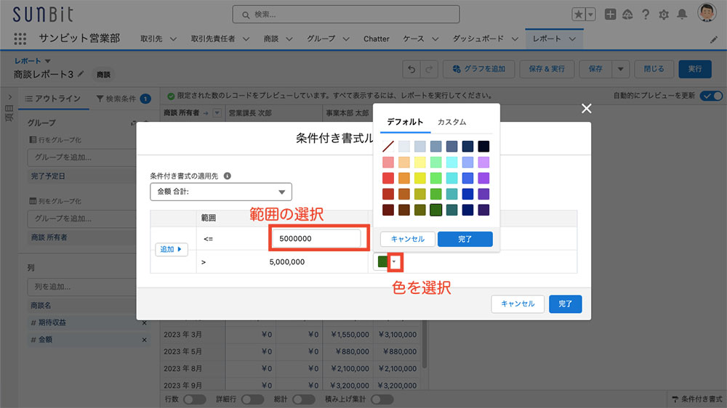Viewport: 727px width, 408px height.
Task: Open the notifications bell
Action: point(682,15)
